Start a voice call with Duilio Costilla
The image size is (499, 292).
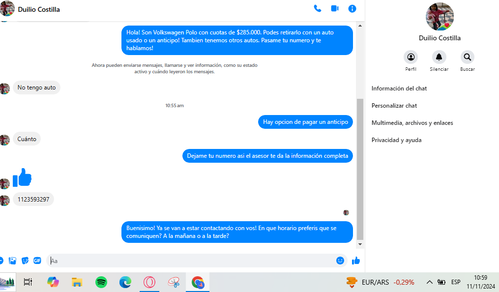pos(317,8)
